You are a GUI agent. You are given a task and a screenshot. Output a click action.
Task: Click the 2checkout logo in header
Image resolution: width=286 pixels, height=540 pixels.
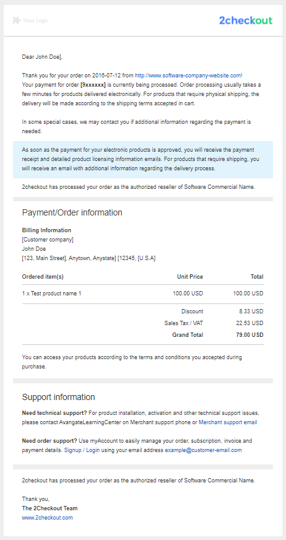click(246, 20)
